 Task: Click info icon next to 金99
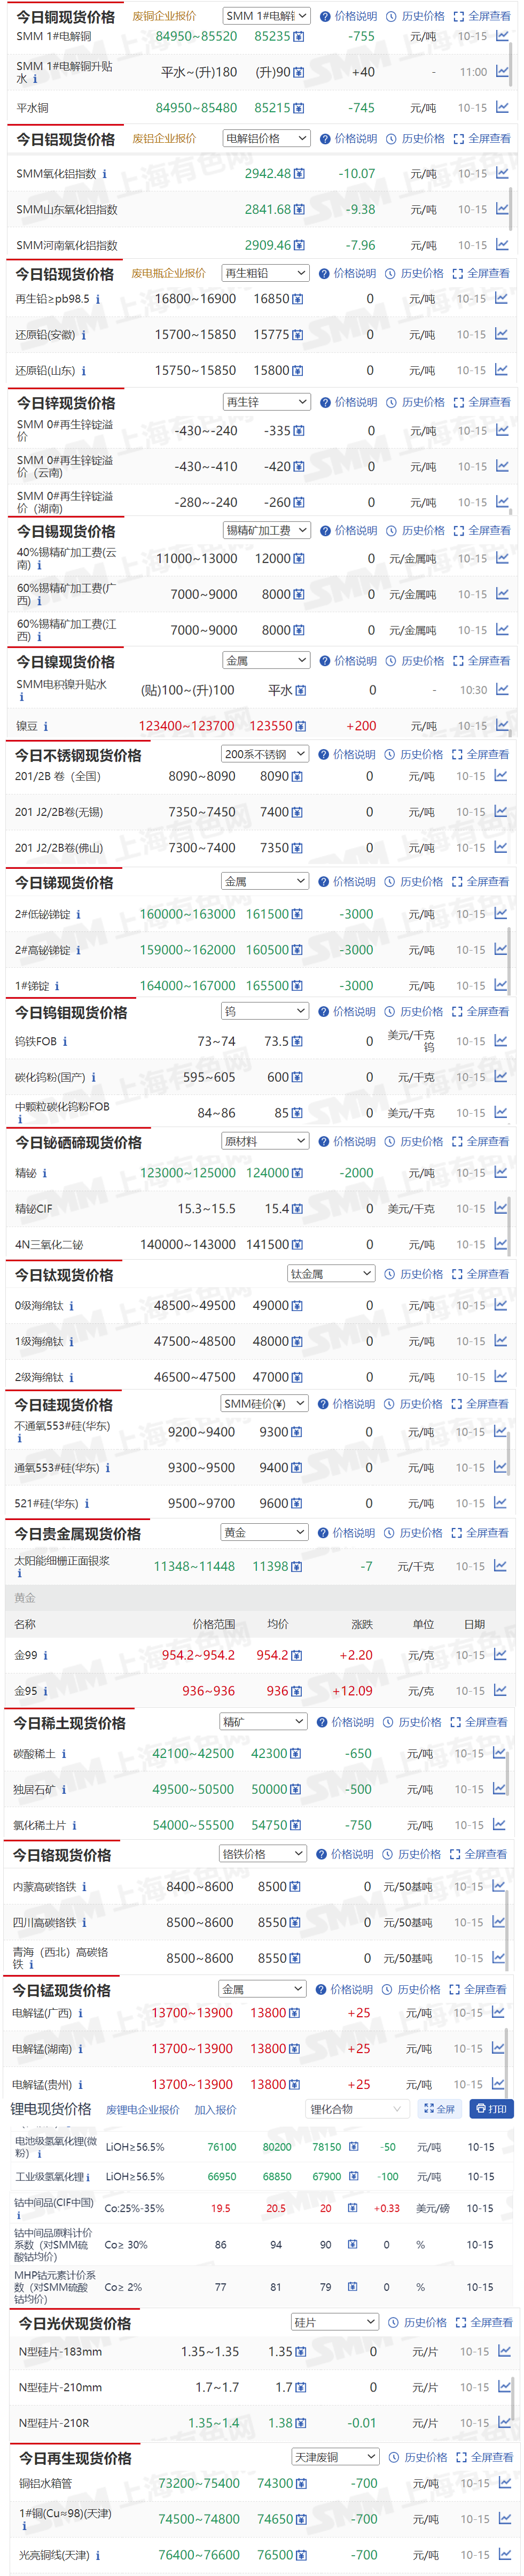[45, 1655]
